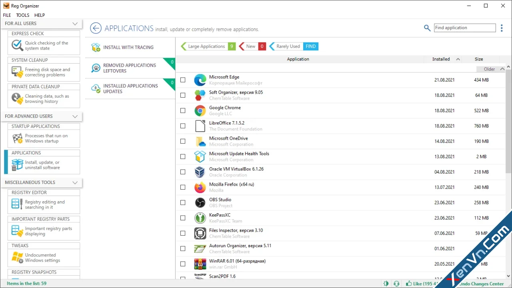Open INSTALLED APPLICATIONS UPDATES

[x=130, y=88]
